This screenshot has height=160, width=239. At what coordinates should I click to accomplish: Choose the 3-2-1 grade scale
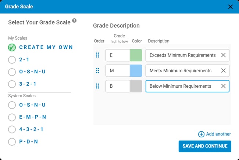point(12,84)
